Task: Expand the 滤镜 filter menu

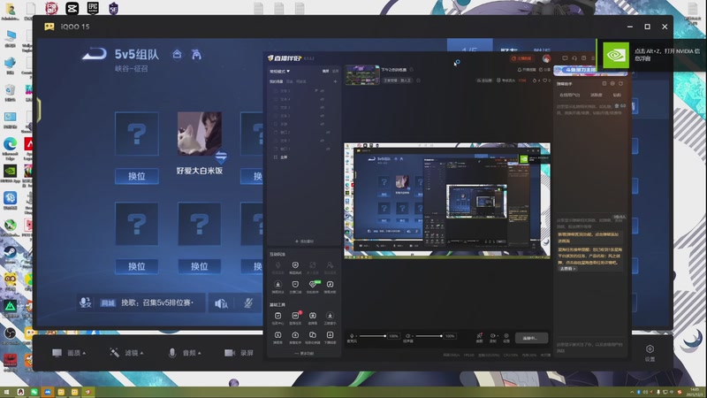Action: [126, 353]
